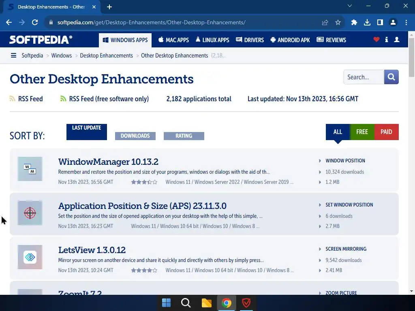
Task: Open the hamburger menu beside breadcrumbs
Action: 13,55
